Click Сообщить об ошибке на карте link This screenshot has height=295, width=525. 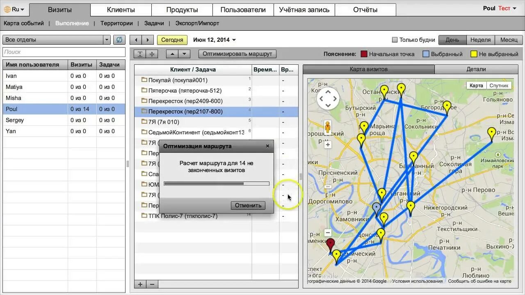click(479, 281)
